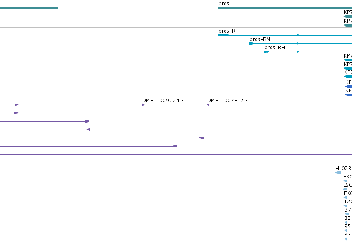The height and width of the screenshot is (241, 352).
Task: Click the arrow glyph under DME1-007E12.F
Action: tap(208, 105)
